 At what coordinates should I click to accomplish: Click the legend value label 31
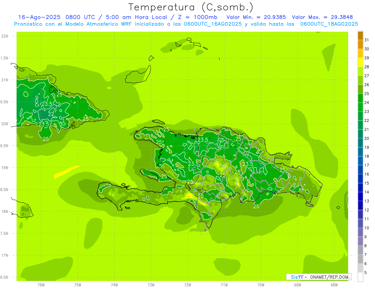click(367, 40)
